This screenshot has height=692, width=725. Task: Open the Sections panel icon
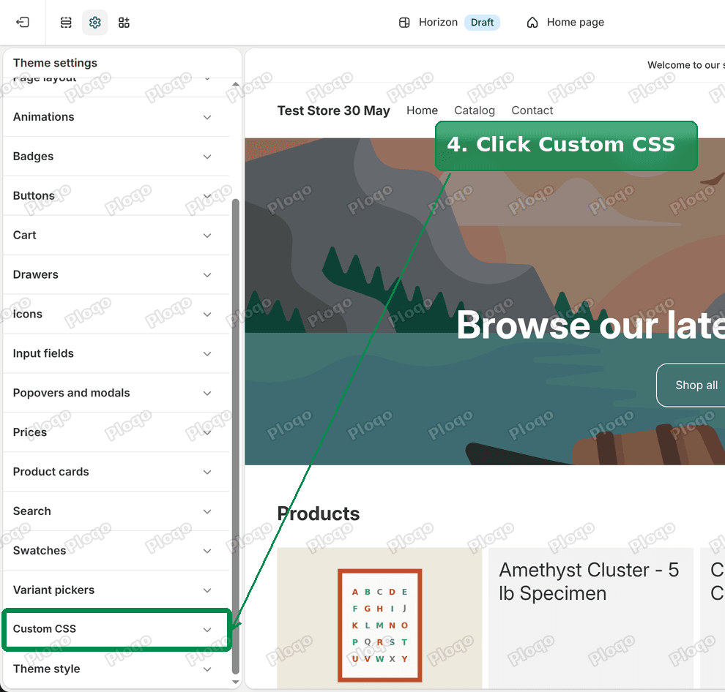coord(66,22)
